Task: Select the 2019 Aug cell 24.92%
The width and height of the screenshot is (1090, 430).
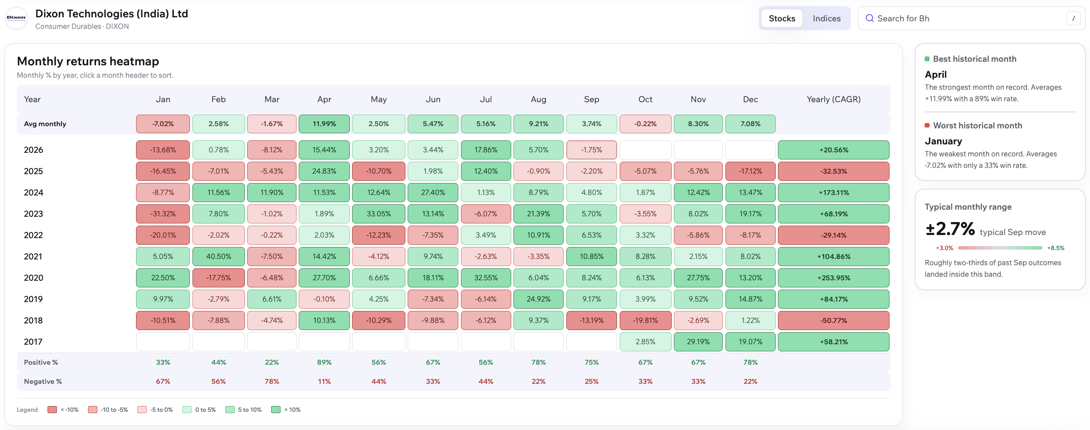Action: pyautogui.click(x=538, y=299)
